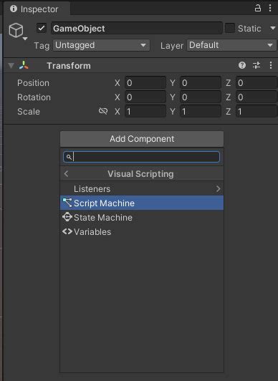Open Transform presets slider icon

tap(257, 65)
